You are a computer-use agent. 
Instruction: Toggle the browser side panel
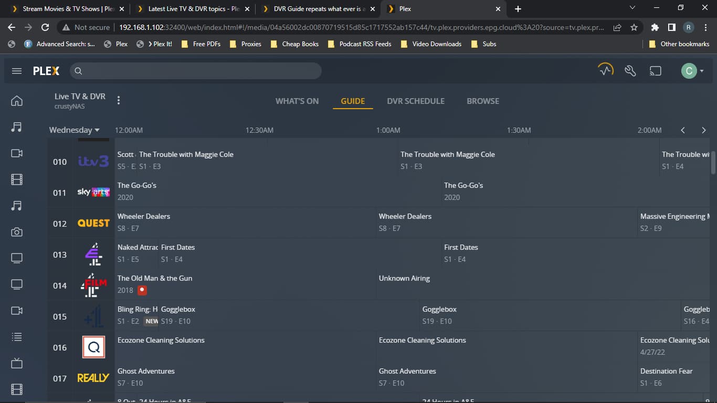671,27
